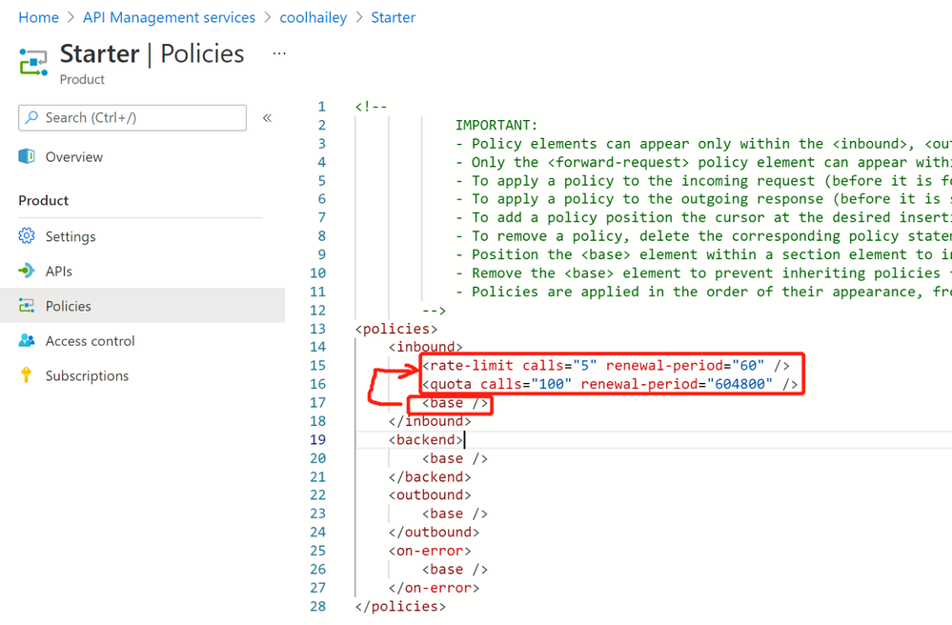This screenshot has height=625, width=952.
Task: Click the quota calls policy line 16
Action: pyautogui.click(x=610, y=384)
